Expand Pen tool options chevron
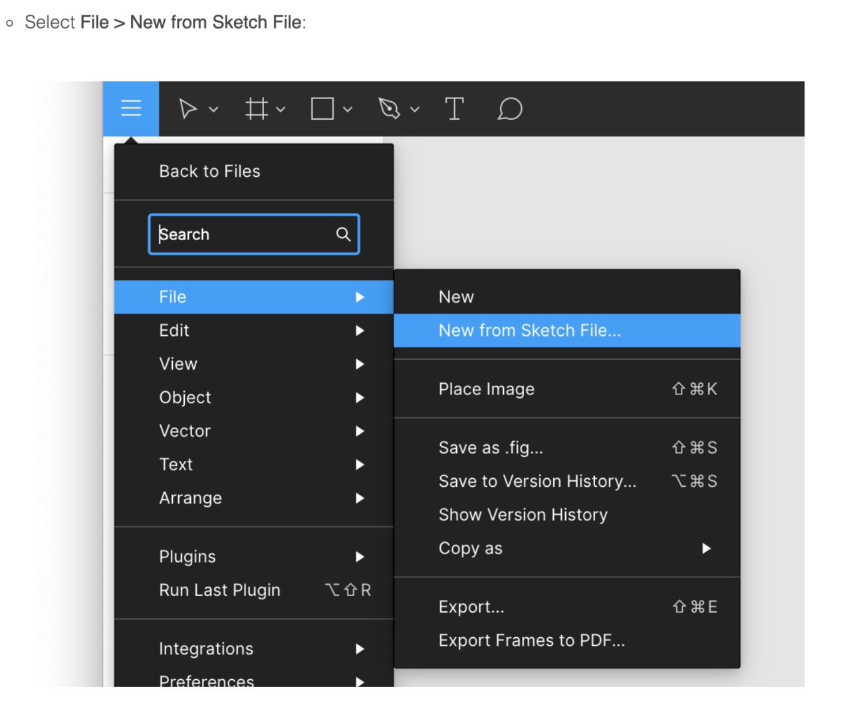851x705 pixels. [x=415, y=109]
